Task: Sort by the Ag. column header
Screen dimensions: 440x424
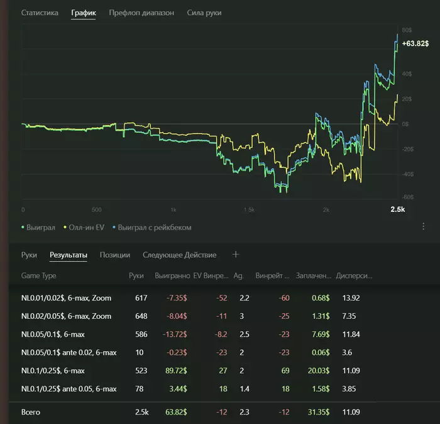Action: [239, 276]
